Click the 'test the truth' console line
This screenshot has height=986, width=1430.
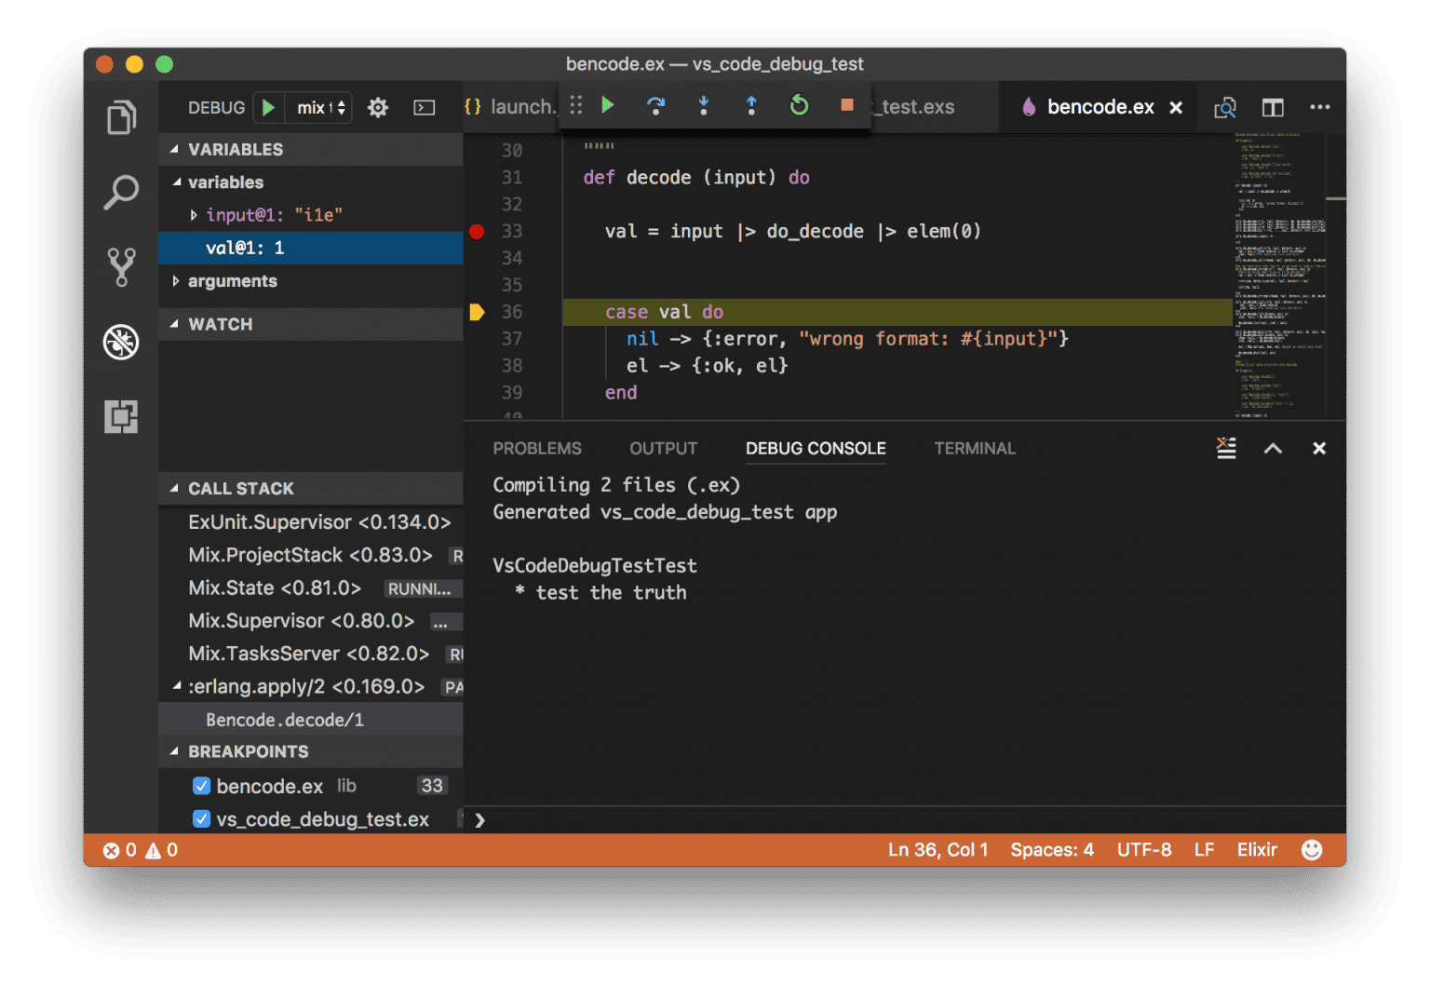pyautogui.click(x=611, y=593)
